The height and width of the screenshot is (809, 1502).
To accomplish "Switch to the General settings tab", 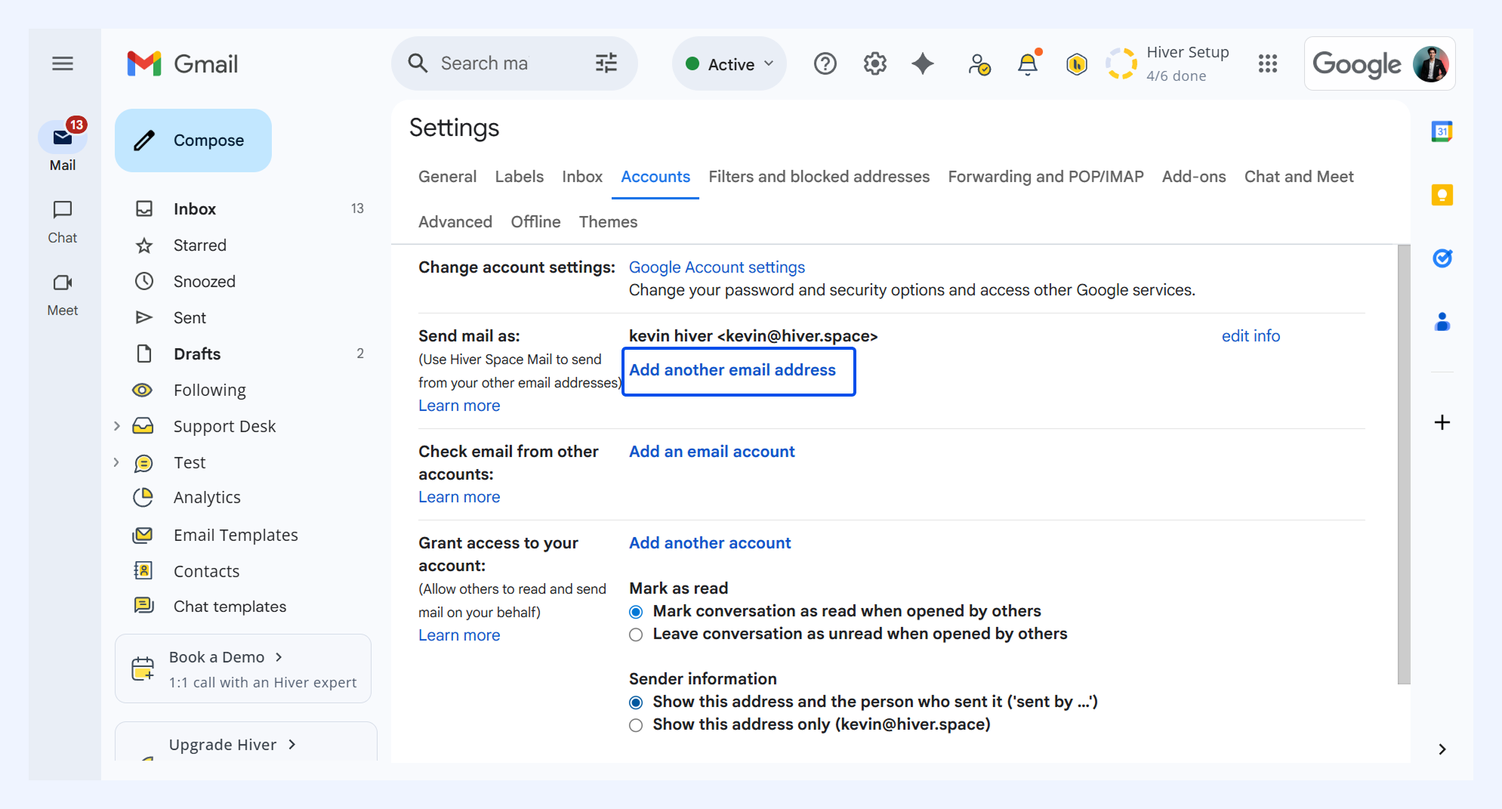I will (447, 177).
